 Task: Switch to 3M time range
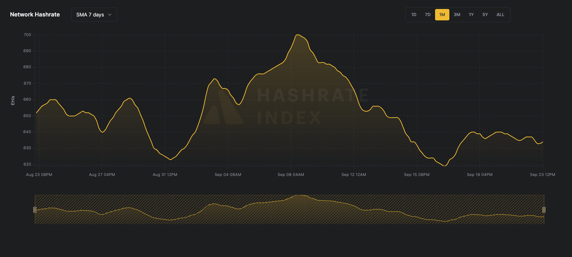[x=457, y=14]
